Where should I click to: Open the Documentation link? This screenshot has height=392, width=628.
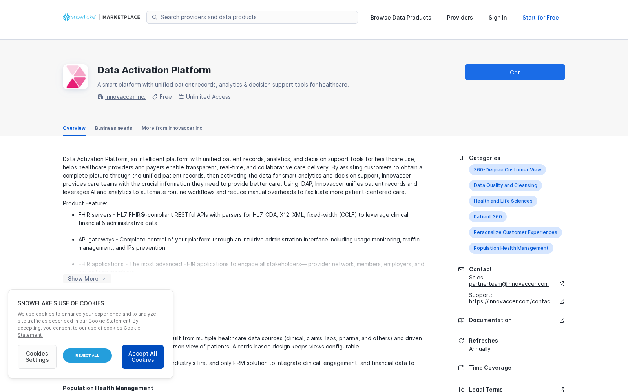(x=490, y=320)
